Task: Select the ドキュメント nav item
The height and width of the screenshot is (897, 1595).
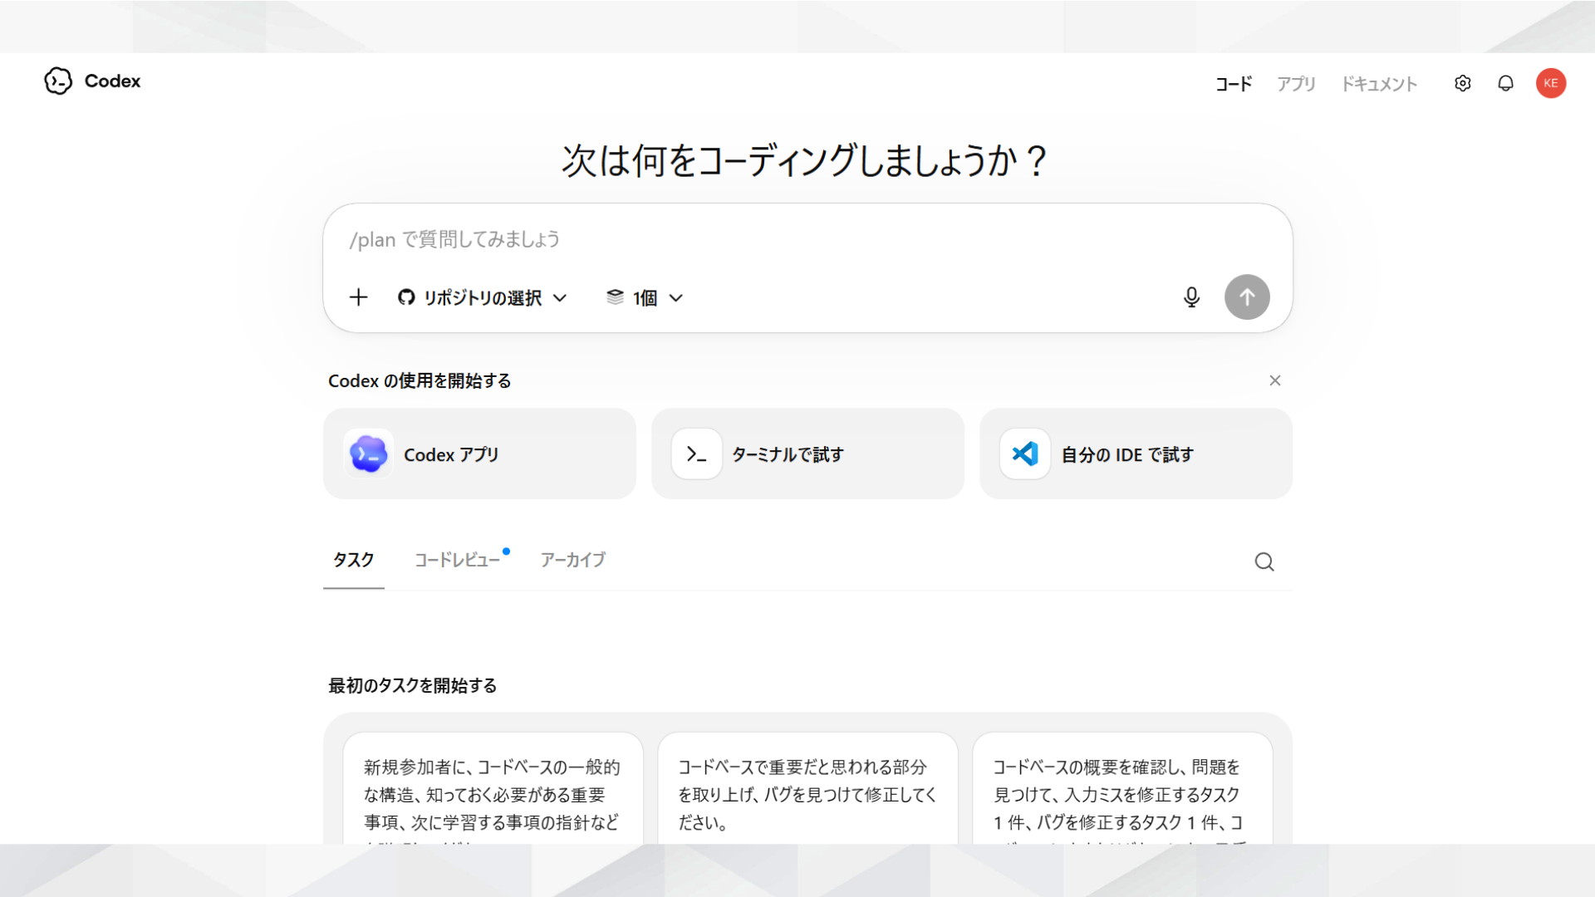Action: pyautogui.click(x=1379, y=84)
